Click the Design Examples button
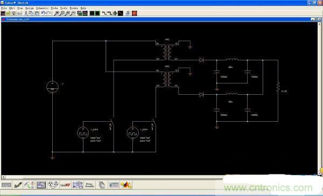The image size is (323, 196). (90, 185)
